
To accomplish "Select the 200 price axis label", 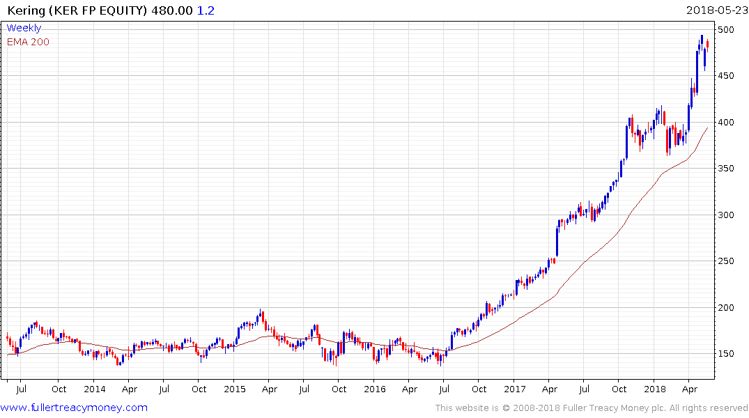I will click(725, 308).
